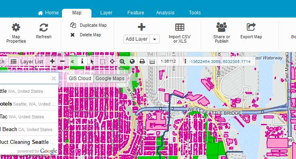Open Map Properties gear icon

click(16, 27)
